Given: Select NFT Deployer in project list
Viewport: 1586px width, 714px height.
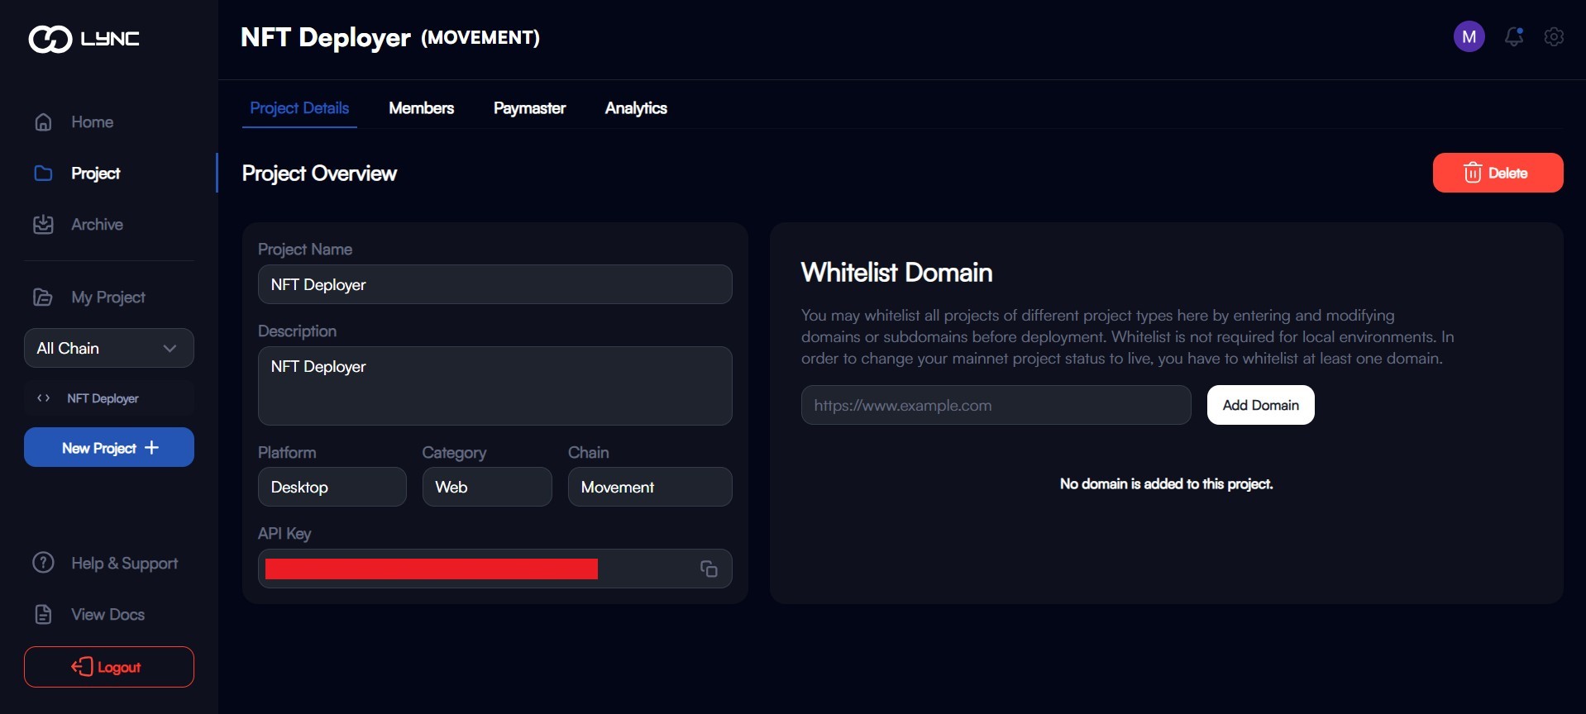Looking at the screenshot, I should coord(109,398).
